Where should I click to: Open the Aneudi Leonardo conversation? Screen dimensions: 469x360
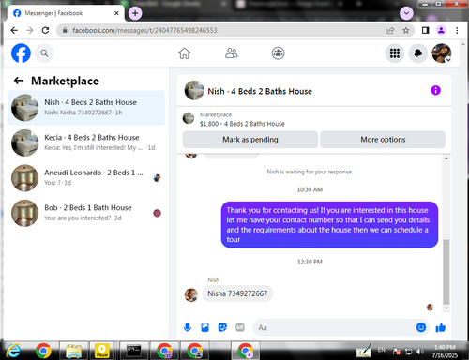tap(86, 178)
